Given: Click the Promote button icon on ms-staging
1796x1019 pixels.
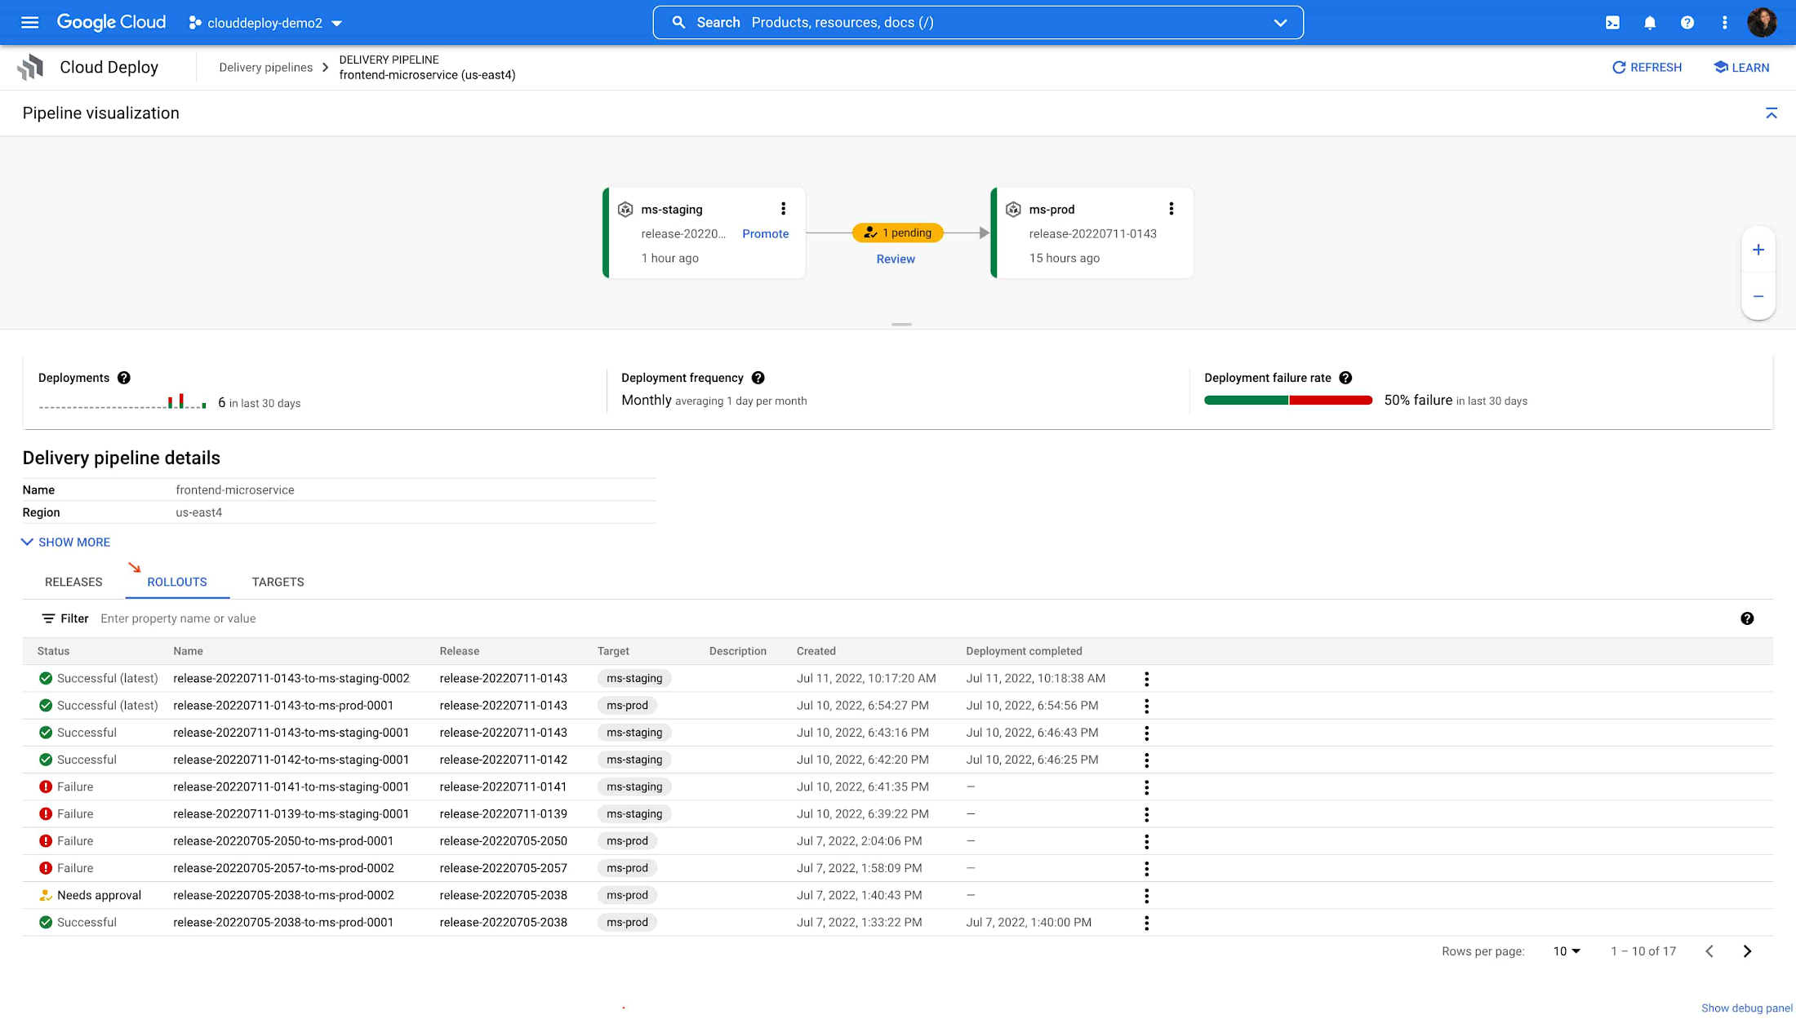Looking at the screenshot, I should (765, 233).
